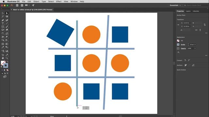
Task: Select the Curvature tool
Action: pyautogui.click(x=7, y=20)
